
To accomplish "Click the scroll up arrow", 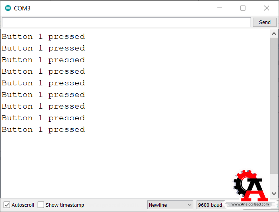I will pos(274,34).
